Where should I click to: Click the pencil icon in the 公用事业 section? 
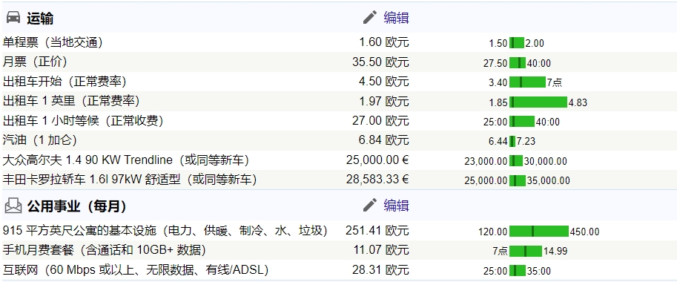click(x=370, y=205)
